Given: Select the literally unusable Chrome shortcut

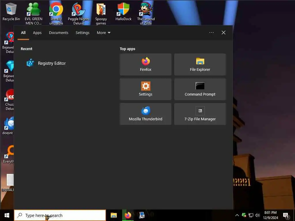Looking at the screenshot, I should pyautogui.click(x=56, y=14).
